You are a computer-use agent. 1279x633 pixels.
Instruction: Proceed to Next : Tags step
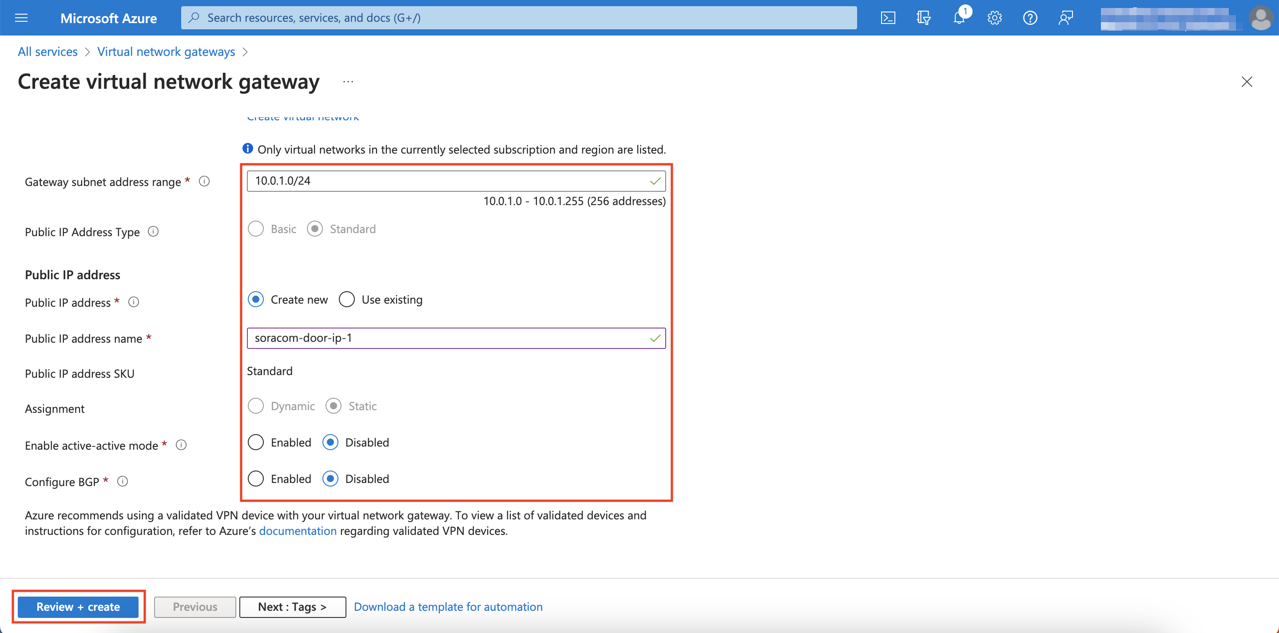[x=292, y=606]
